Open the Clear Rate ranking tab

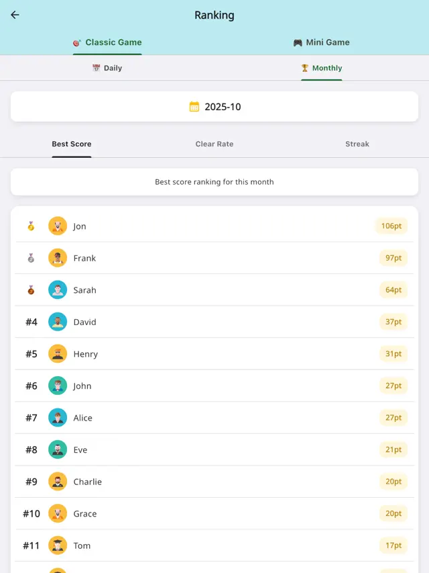point(214,144)
